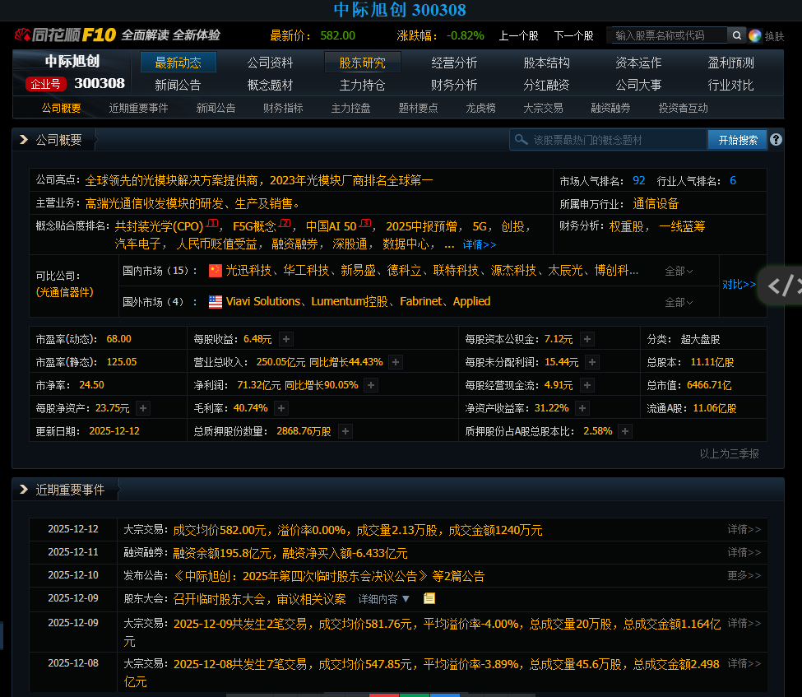Switch to the 财务分析 menu tab
This screenshot has width=802, height=697.
(454, 85)
